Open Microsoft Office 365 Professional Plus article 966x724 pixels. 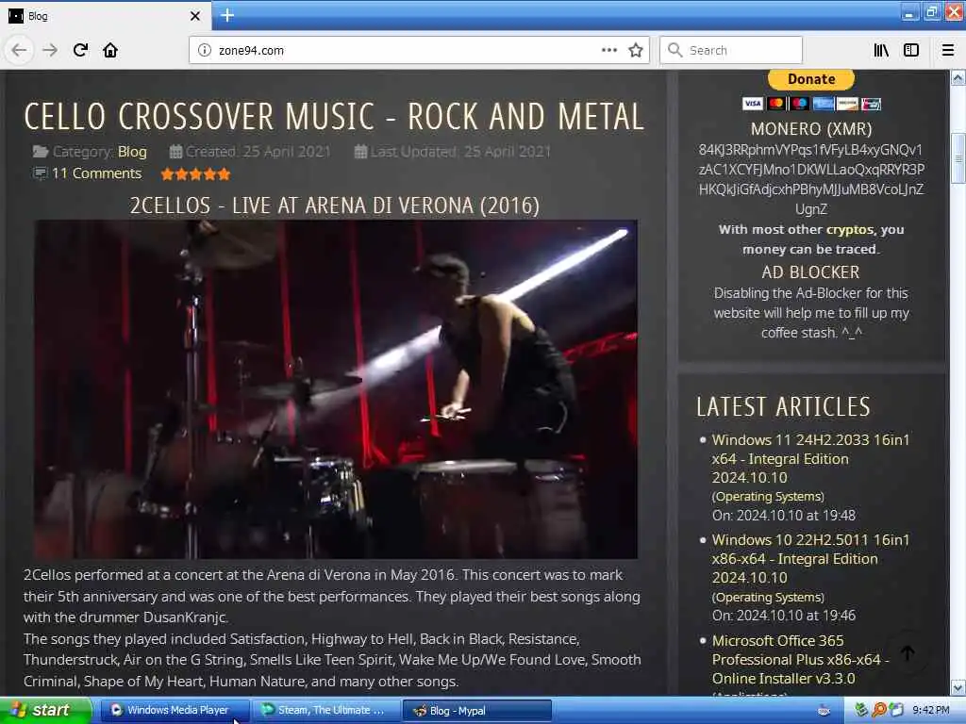(x=801, y=659)
